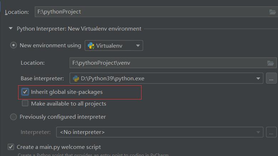278x156 pixels.
Task: Click the project Location path field
Action: (x=150, y=12)
